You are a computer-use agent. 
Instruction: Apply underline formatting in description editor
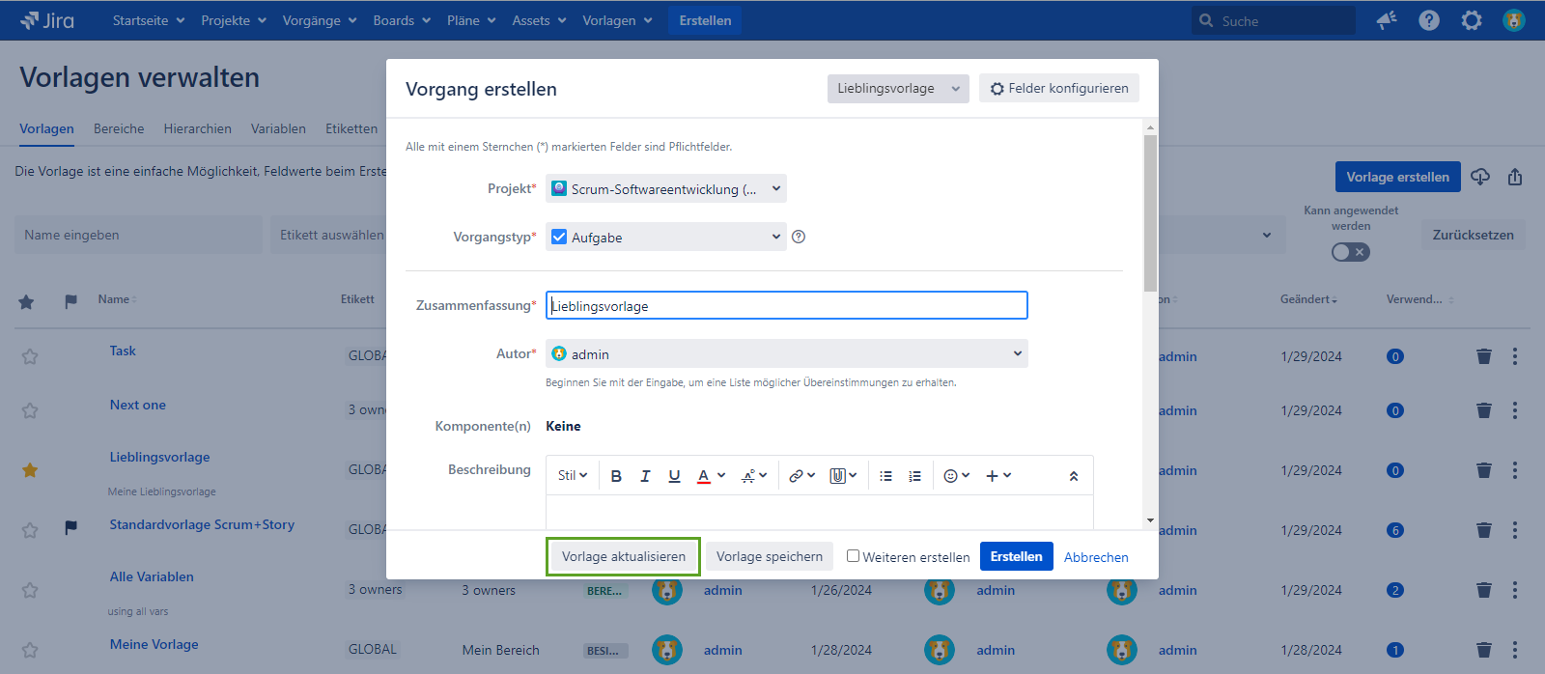pos(674,476)
